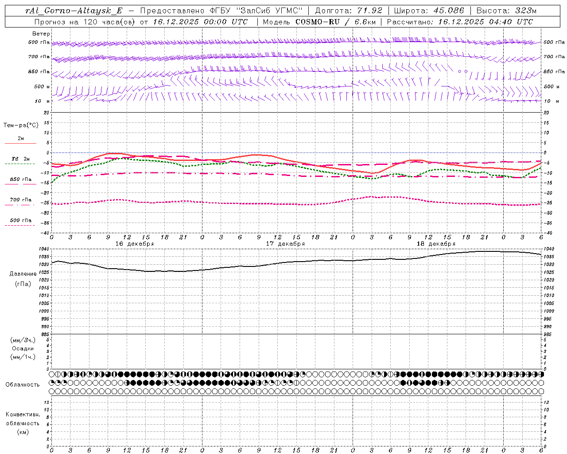Click the 18 декабря date label
Screen dimensions: 567x454
(x=436, y=244)
